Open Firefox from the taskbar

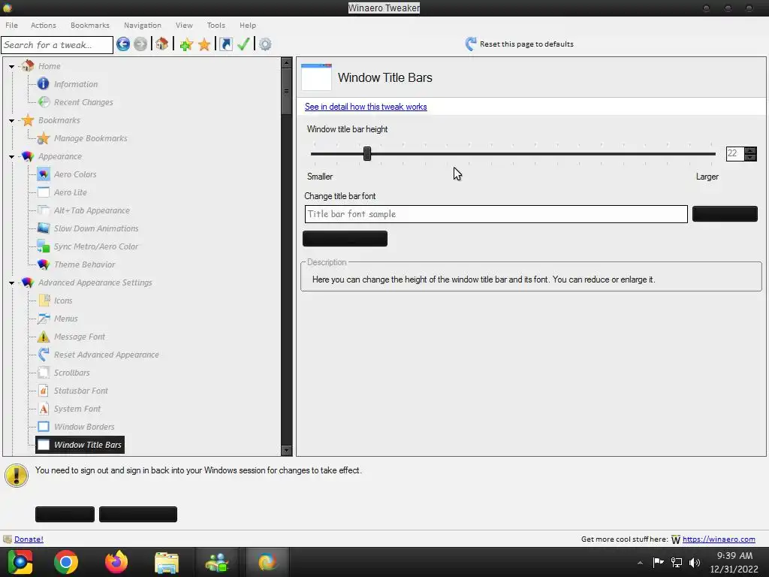coord(116,562)
